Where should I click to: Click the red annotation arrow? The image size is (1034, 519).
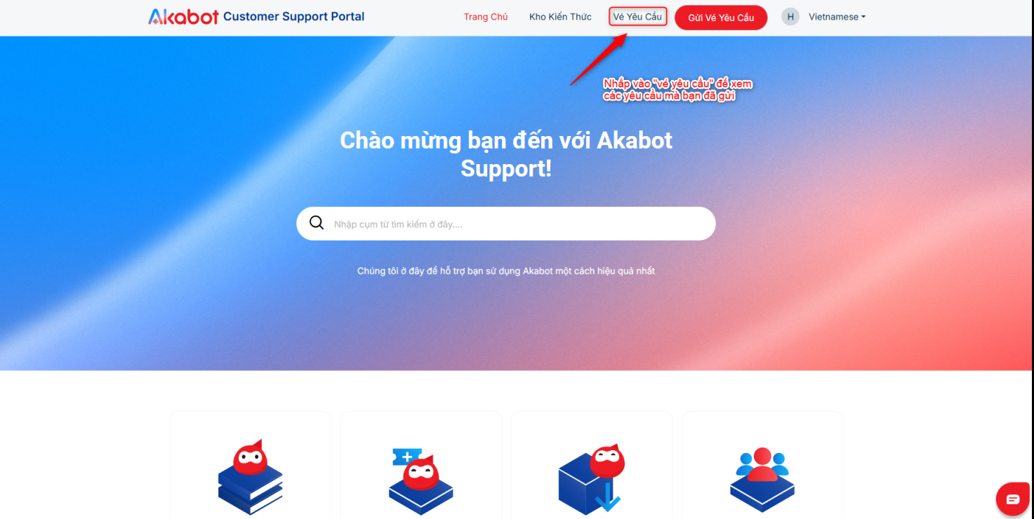(x=598, y=58)
